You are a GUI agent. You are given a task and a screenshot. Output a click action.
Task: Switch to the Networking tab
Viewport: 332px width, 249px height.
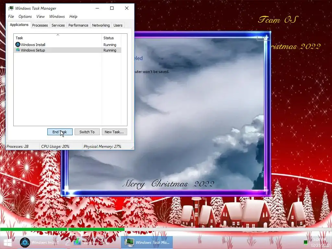click(x=101, y=25)
